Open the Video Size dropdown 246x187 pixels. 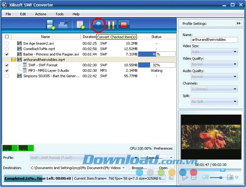[215, 52]
